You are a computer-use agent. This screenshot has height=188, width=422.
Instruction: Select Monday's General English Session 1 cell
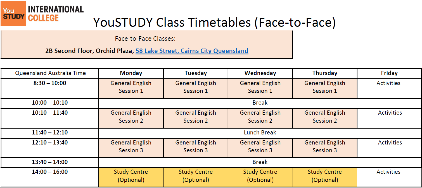click(x=131, y=87)
